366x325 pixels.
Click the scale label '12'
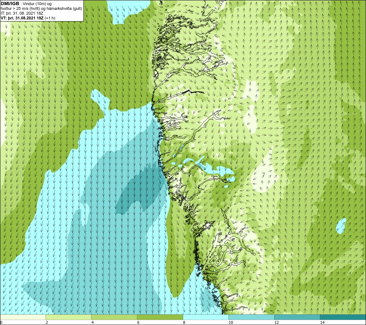tap(276, 322)
